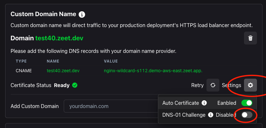Click the VALUE column header
This screenshot has width=266, height=128.
click(x=111, y=61)
